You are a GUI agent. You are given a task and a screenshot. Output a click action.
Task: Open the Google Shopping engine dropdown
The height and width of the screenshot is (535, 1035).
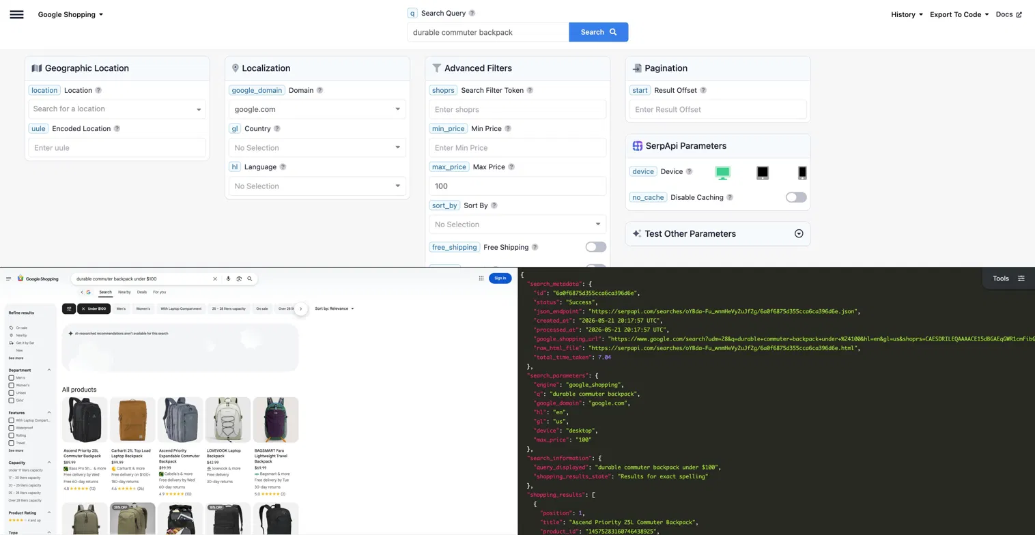click(70, 14)
